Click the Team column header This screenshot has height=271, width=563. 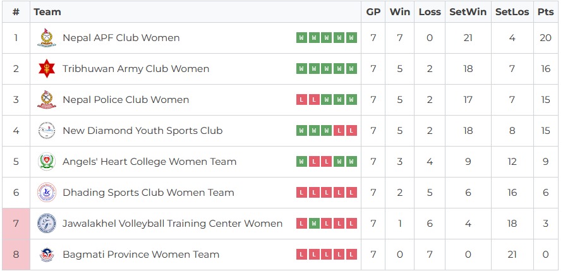click(47, 12)
